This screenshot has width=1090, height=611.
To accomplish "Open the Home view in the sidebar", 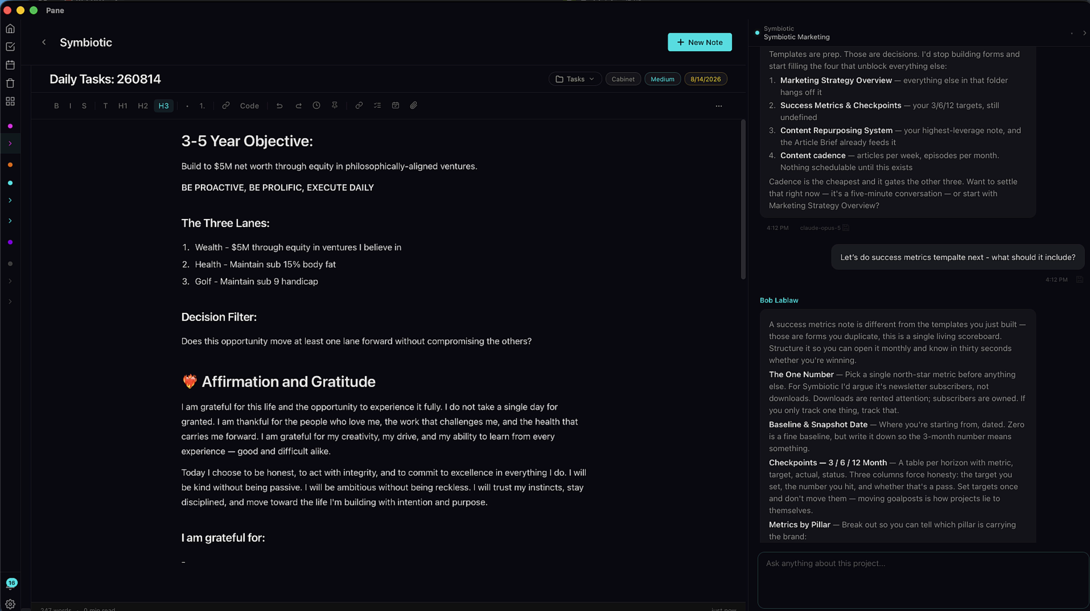I will (x=10, y=29).
